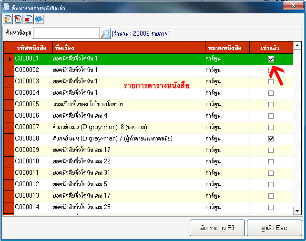The height and width of the screenshot is (241, 306).
Task: Toggle rented checkbox for C000006
Action: tap(271, 116)
